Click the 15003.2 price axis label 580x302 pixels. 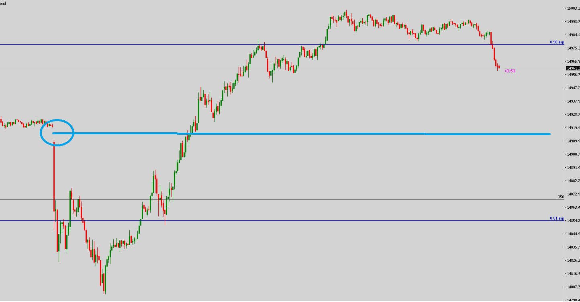pos(572,8)
